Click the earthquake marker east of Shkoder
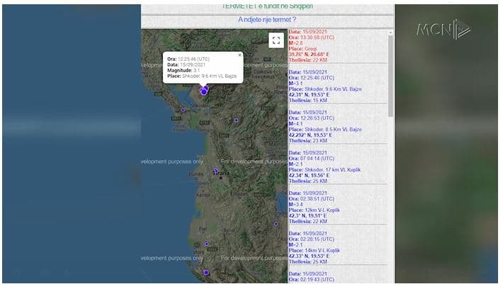The width and height of the screenshot is (503, 289). 236,120
